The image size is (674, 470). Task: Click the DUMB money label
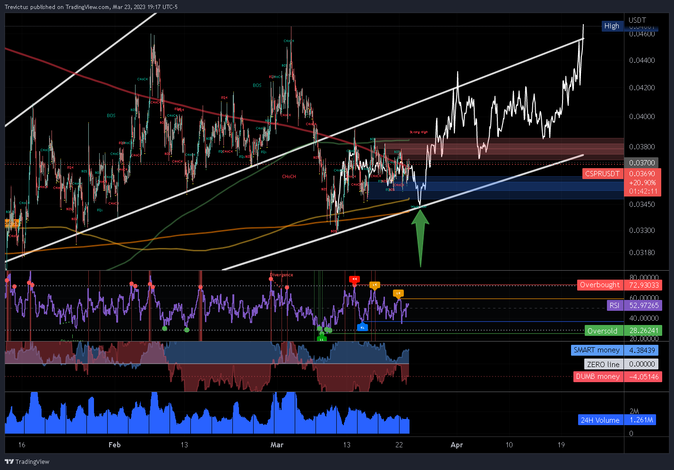(x=598, y=376)
